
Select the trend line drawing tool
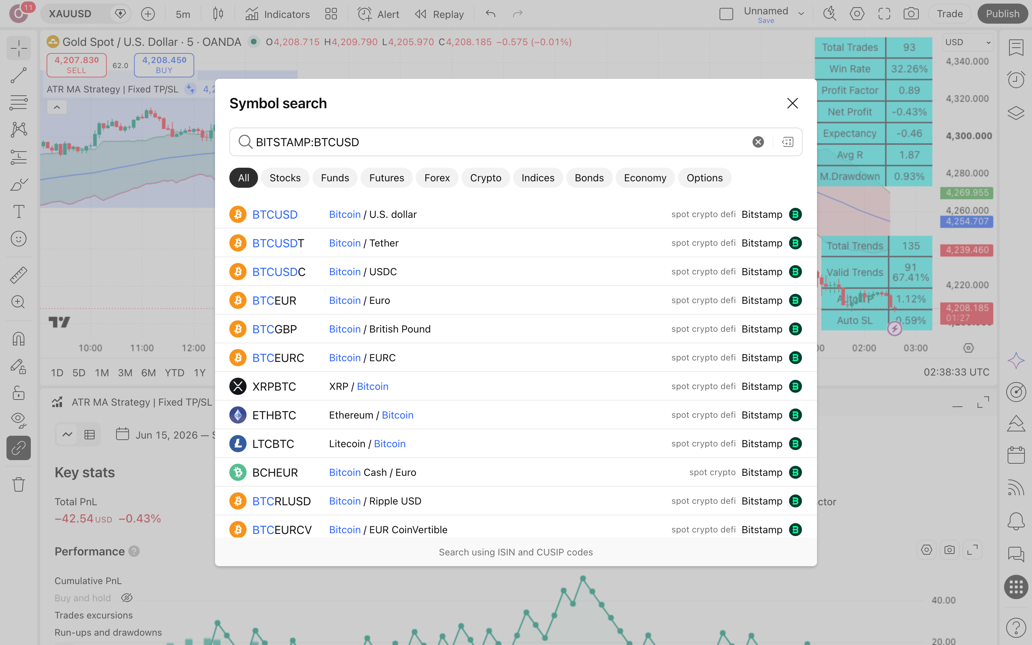[18, 75]
